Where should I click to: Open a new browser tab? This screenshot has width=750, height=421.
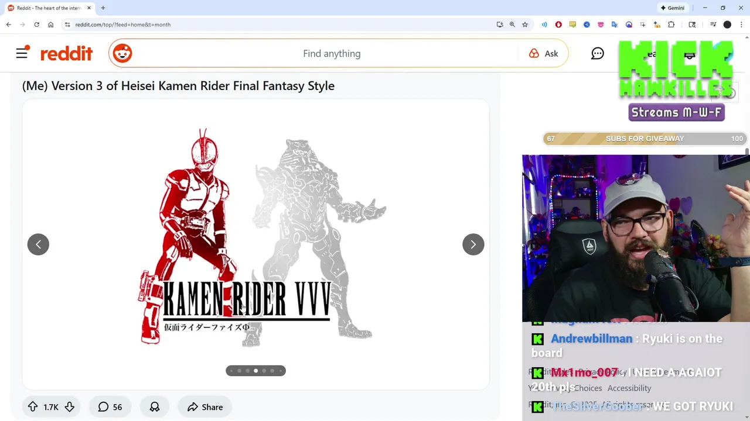click(103, 8)
